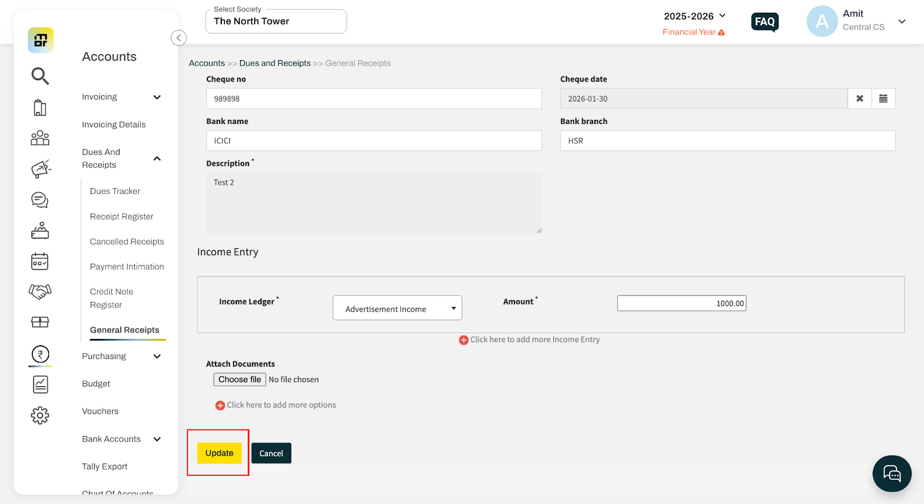The height and width of the screenshot is (504, 924).
Task: Select General Receipts menu item
Action: 125,330
